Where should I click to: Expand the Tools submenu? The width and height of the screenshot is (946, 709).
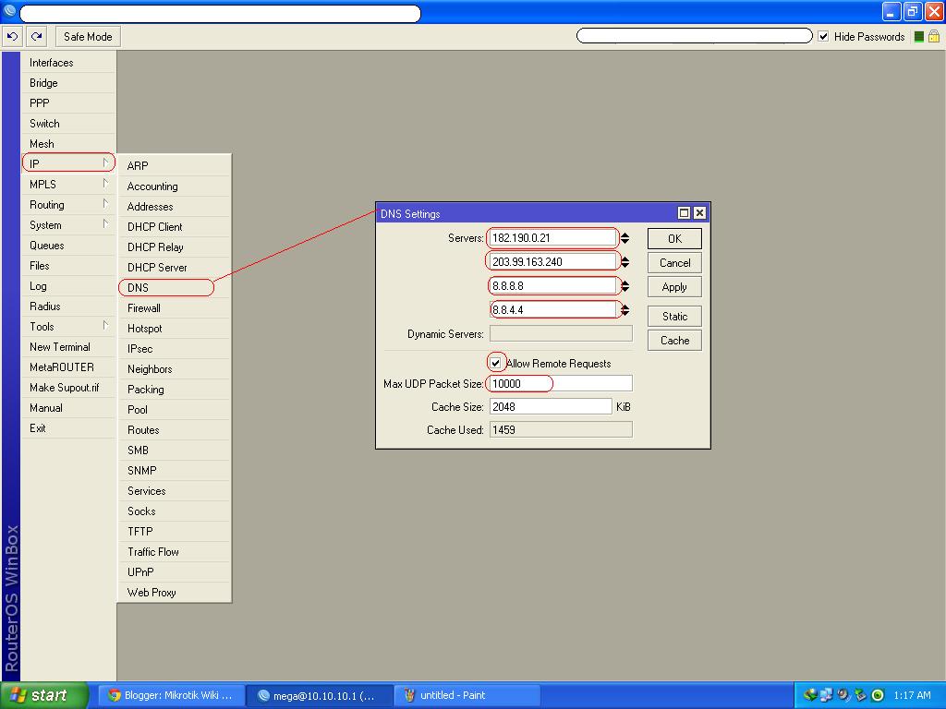pyautogui.click(x=105, y=326)
